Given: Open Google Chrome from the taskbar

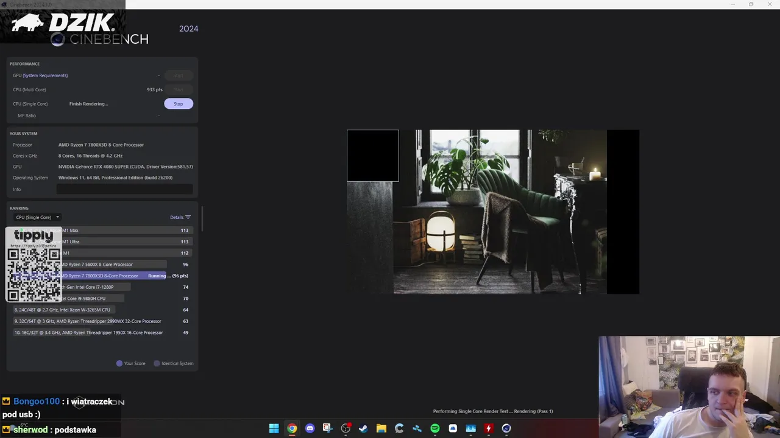Looking at the screenshot, I should click(x=292, y=428).
